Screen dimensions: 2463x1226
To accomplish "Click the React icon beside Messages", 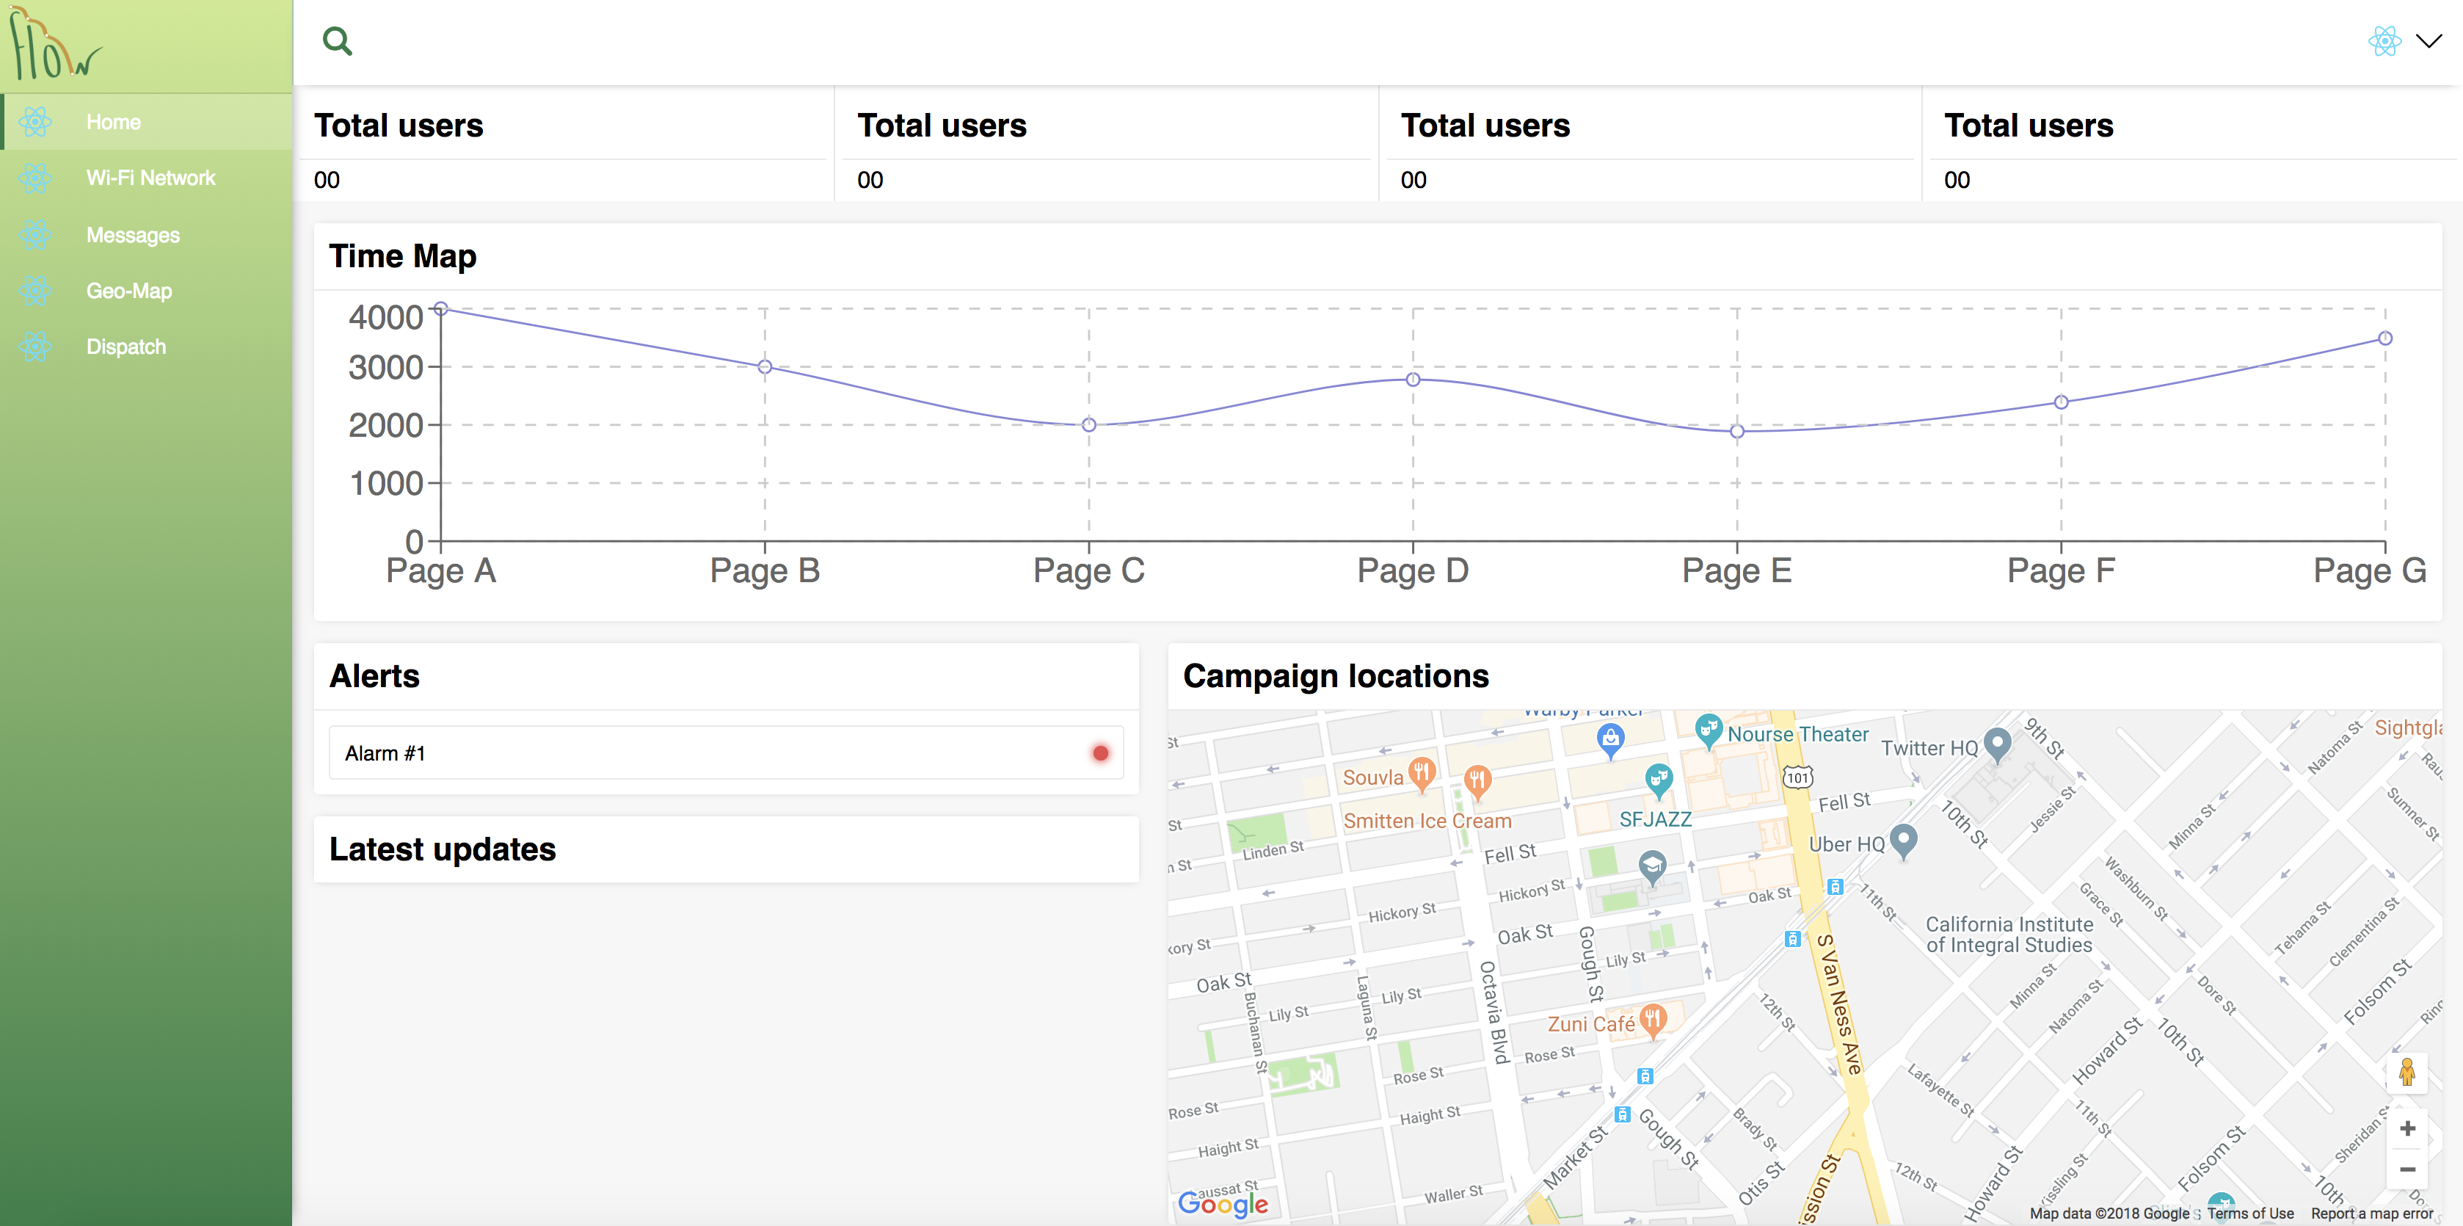I will click(35, 234).
